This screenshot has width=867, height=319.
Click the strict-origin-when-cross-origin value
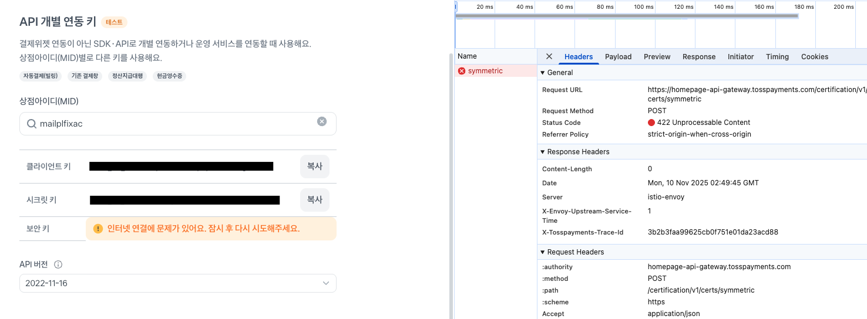[700, 134]
